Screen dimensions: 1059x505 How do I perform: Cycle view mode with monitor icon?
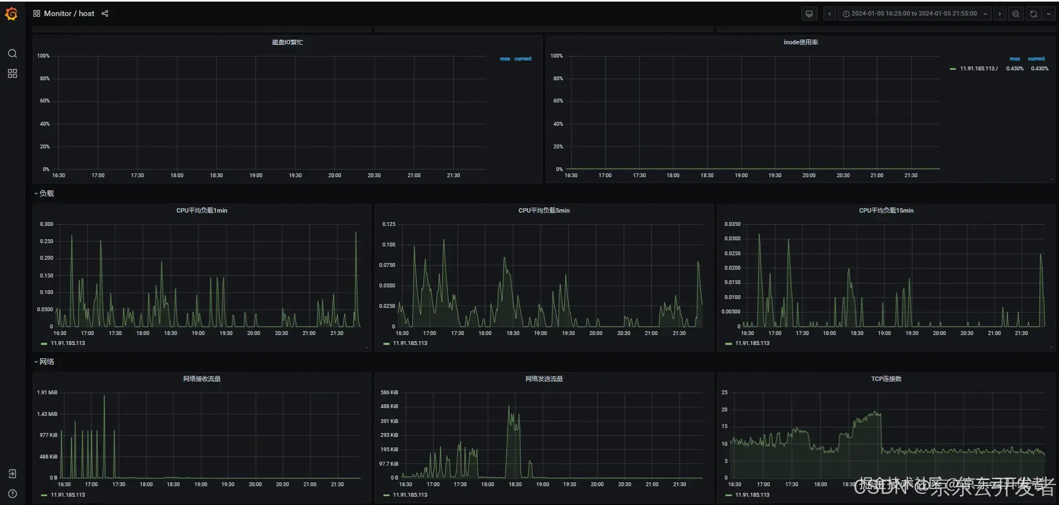pyautogui.click(x=809, y=14)
